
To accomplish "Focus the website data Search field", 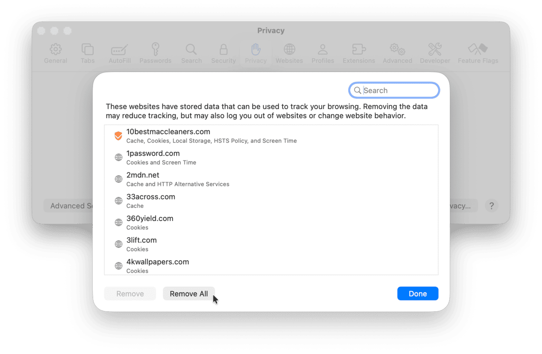I will [x=399, y=90].
